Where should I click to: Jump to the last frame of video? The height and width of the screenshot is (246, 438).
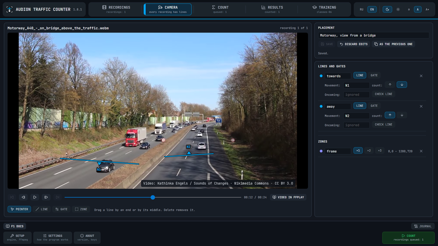[x=57, y=197]
